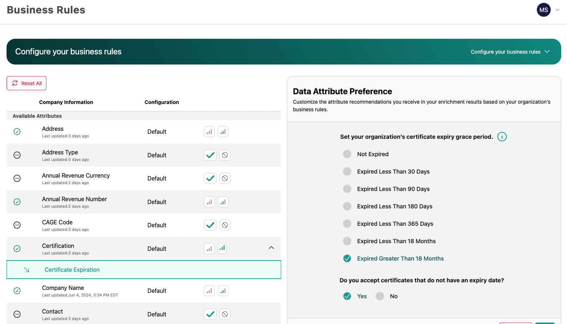Click low-priority bars icon for Company Name
This screenshot has height=324, width=567.
(209, 291)
